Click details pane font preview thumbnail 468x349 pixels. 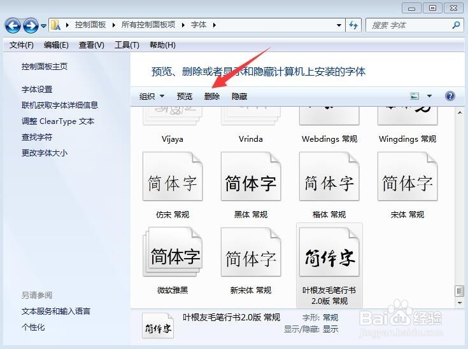(158, 326)
